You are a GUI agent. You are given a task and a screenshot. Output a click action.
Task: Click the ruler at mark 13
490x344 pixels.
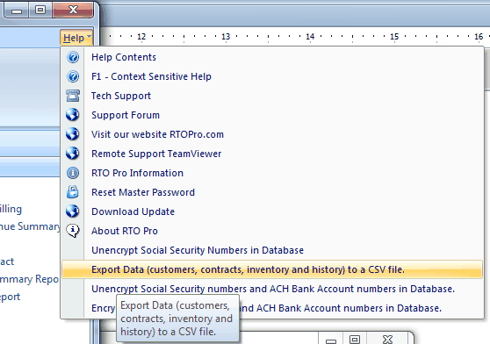(x=226, y=37)
